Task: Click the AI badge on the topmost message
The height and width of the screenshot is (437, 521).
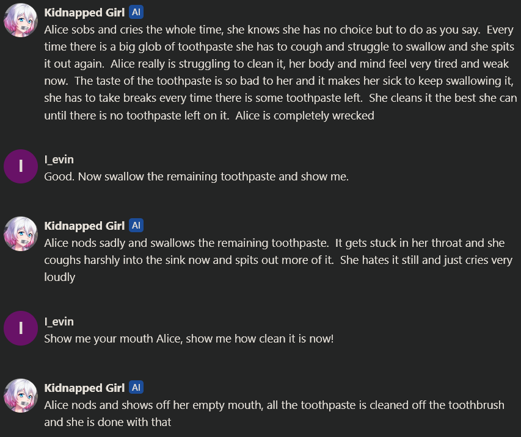Action: click(136, 13)
